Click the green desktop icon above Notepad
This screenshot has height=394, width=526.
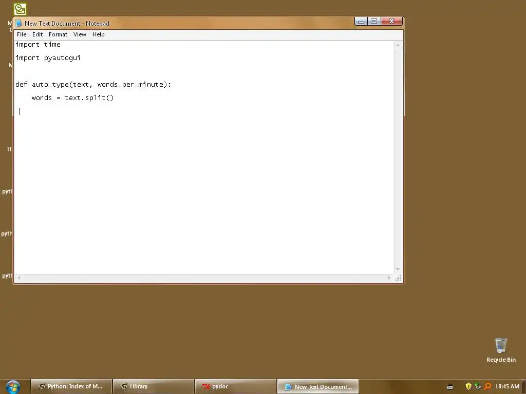20,9
